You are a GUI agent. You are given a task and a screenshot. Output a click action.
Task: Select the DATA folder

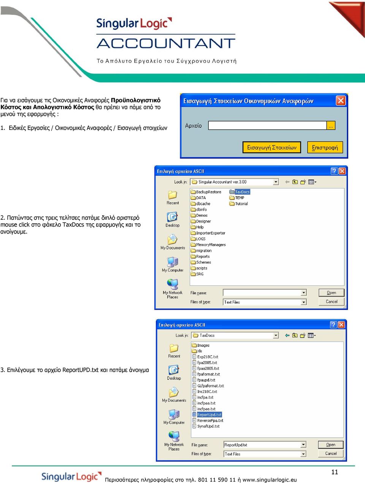[x=198, y=198]
